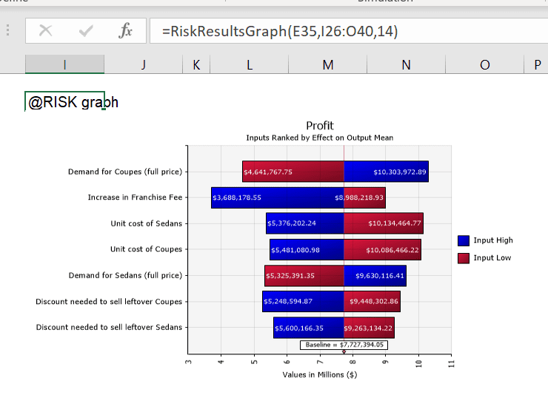Select column I header

click(x=64, y=65)
